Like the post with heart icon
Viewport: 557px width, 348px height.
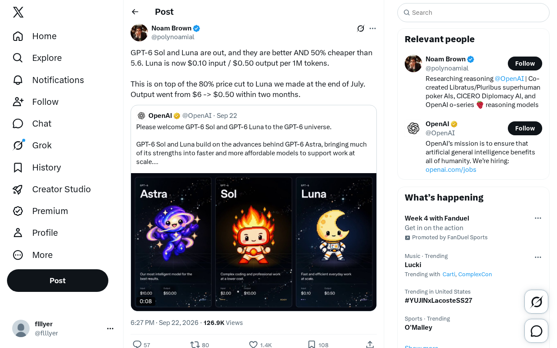(x=253, y=345)
